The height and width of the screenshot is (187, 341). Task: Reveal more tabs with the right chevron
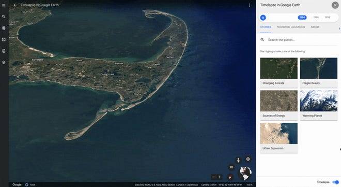point(339,28)
